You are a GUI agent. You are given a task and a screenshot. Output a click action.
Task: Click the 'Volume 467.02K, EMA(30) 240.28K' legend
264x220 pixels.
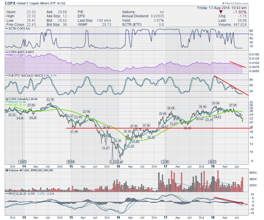31,170
